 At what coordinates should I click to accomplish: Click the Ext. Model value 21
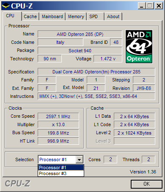96,88
